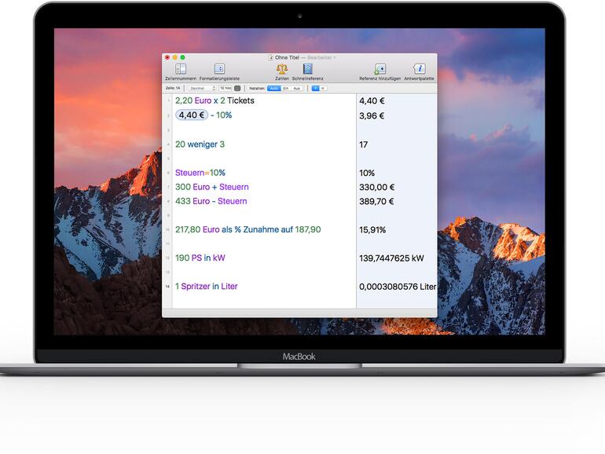Click the line starting with "217,80 Euro als %"
The image size is (605, 454).
point(248,229)
